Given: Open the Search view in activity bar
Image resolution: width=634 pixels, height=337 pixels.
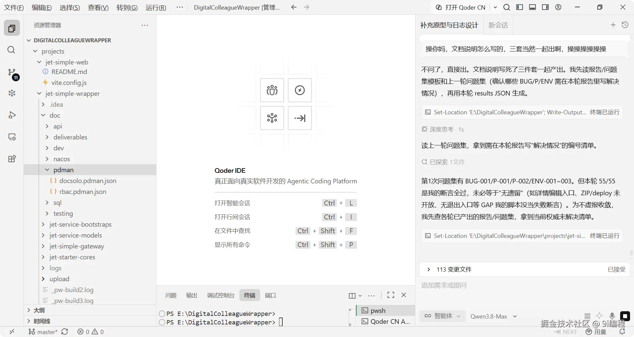Looking at the screenshot, I should pyautogui.click(x=11, y=50).
